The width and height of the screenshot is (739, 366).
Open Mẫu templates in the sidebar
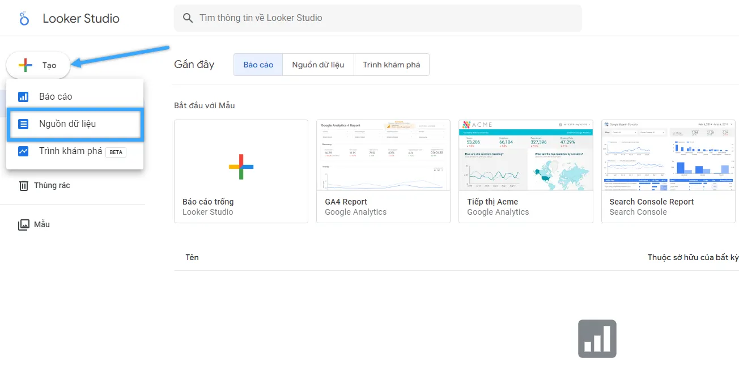tap(34, 224)
